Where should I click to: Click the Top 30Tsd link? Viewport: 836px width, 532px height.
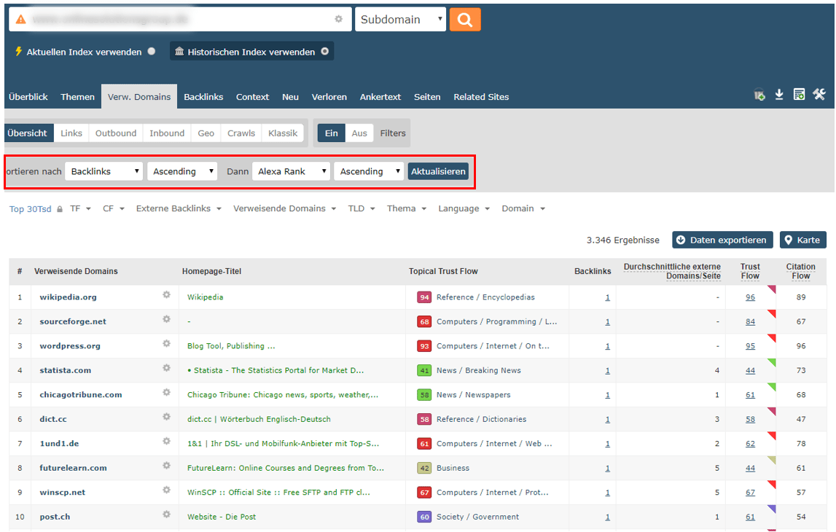(x=31, y=209)
